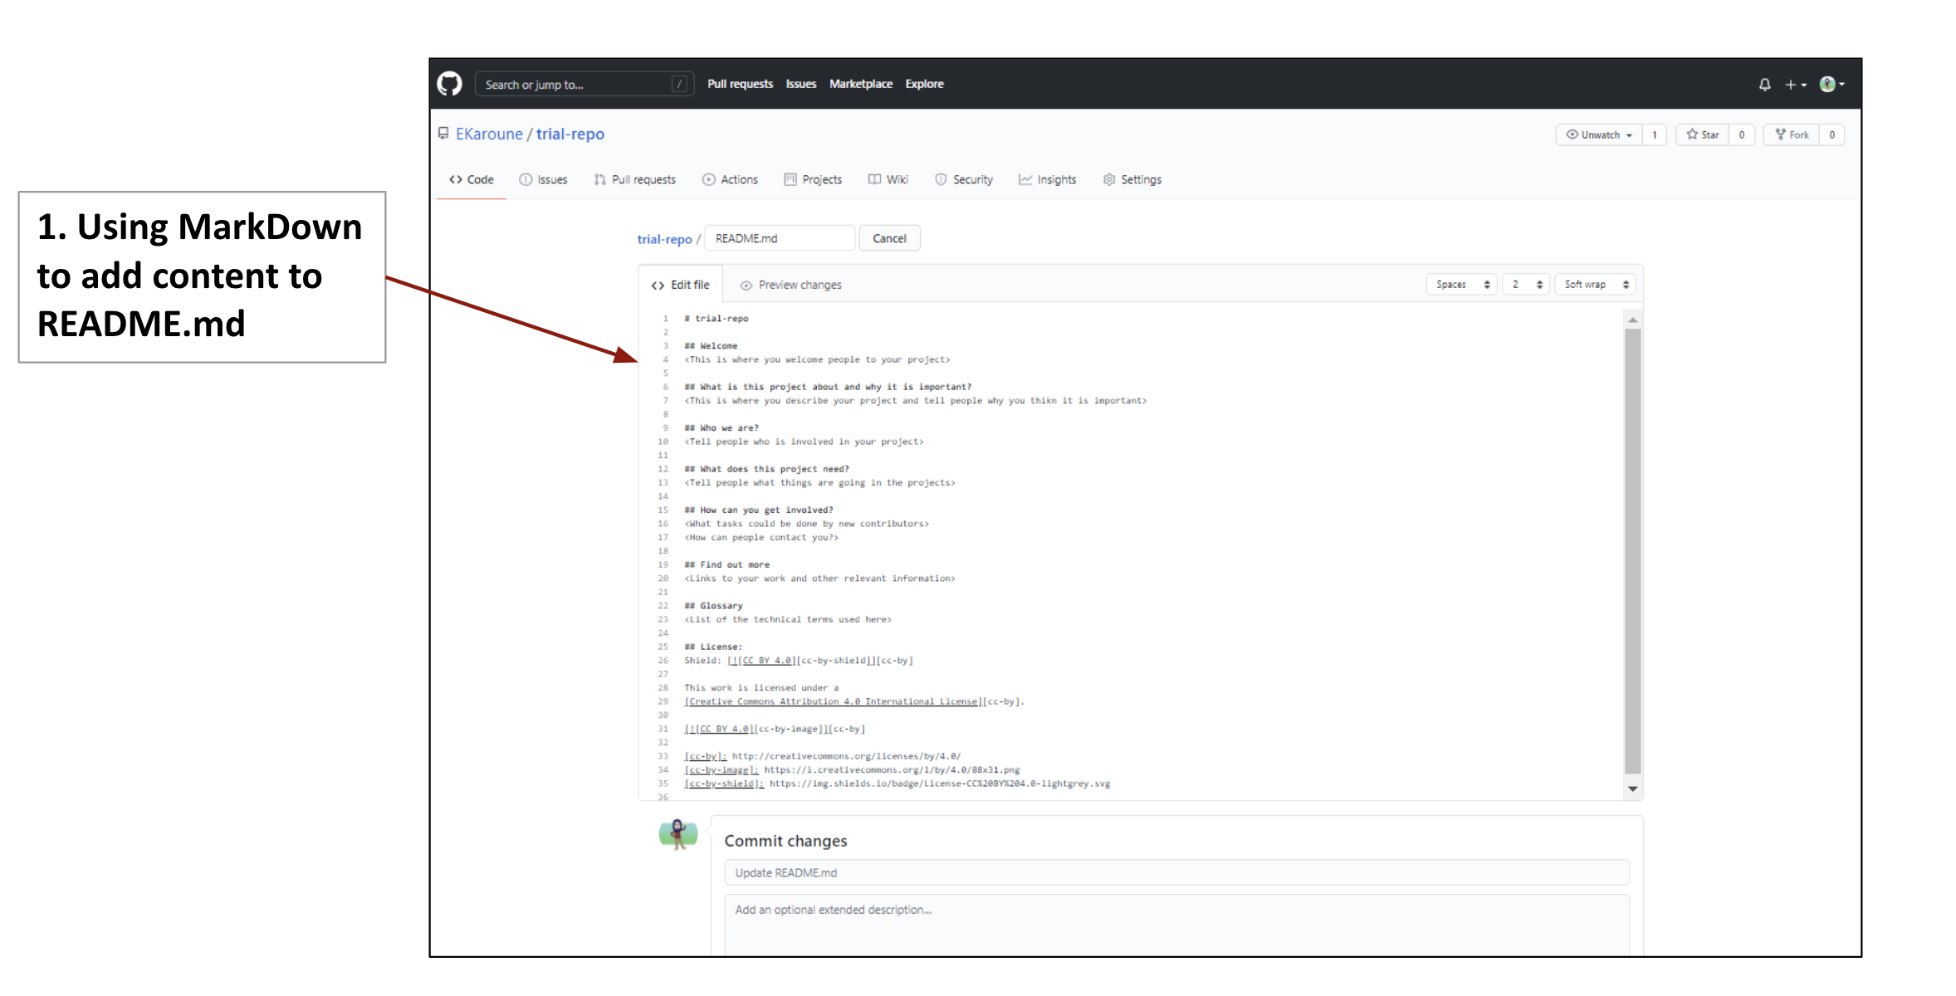This screenshot has height=996, width=1956.
Task: Open the Spaces indentation dropdown
Action: pos(1461,284)
